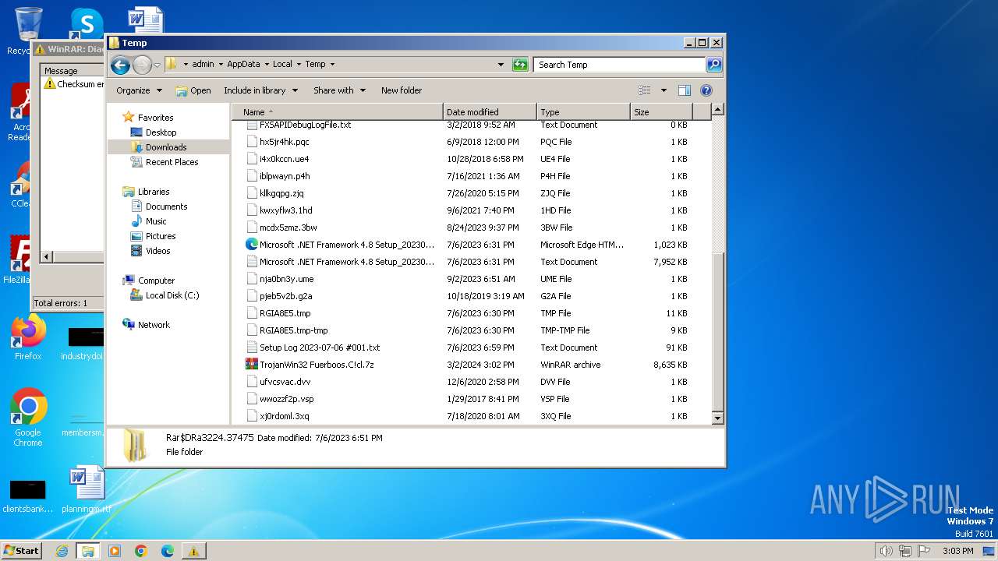This screenshot has height=561, width=998.
Task: Open the Share with dropdown
Action: point(338,90)
